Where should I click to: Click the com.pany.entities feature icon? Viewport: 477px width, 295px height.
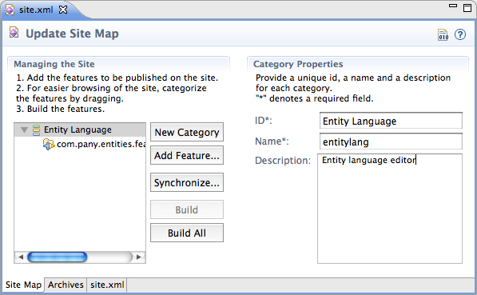point(49,144)
